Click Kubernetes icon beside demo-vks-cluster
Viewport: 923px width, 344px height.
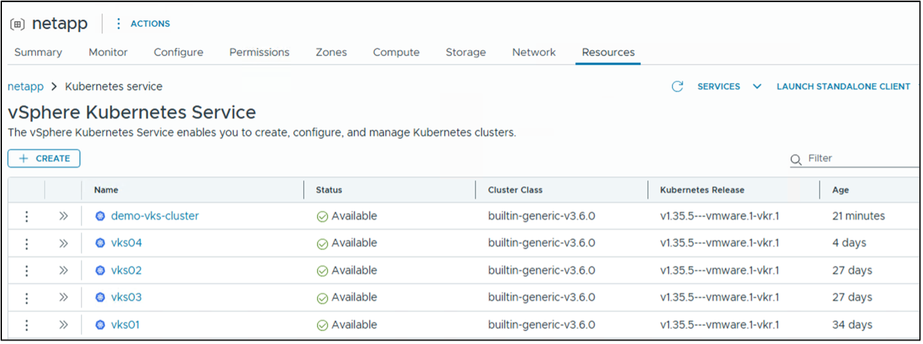coord(99,217)
